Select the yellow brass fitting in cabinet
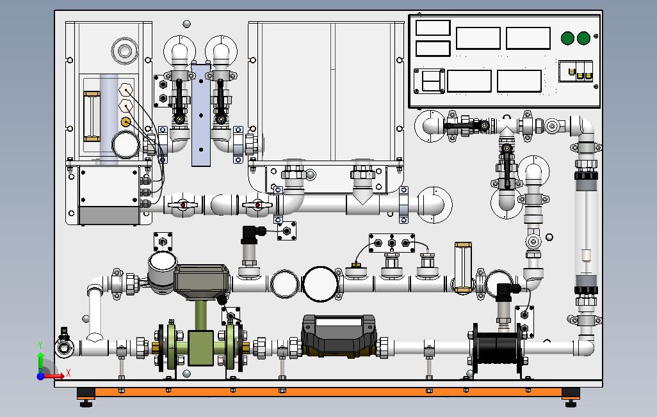Screen dimensions: 657x417 pyautogui.click(x=126, y=122)
